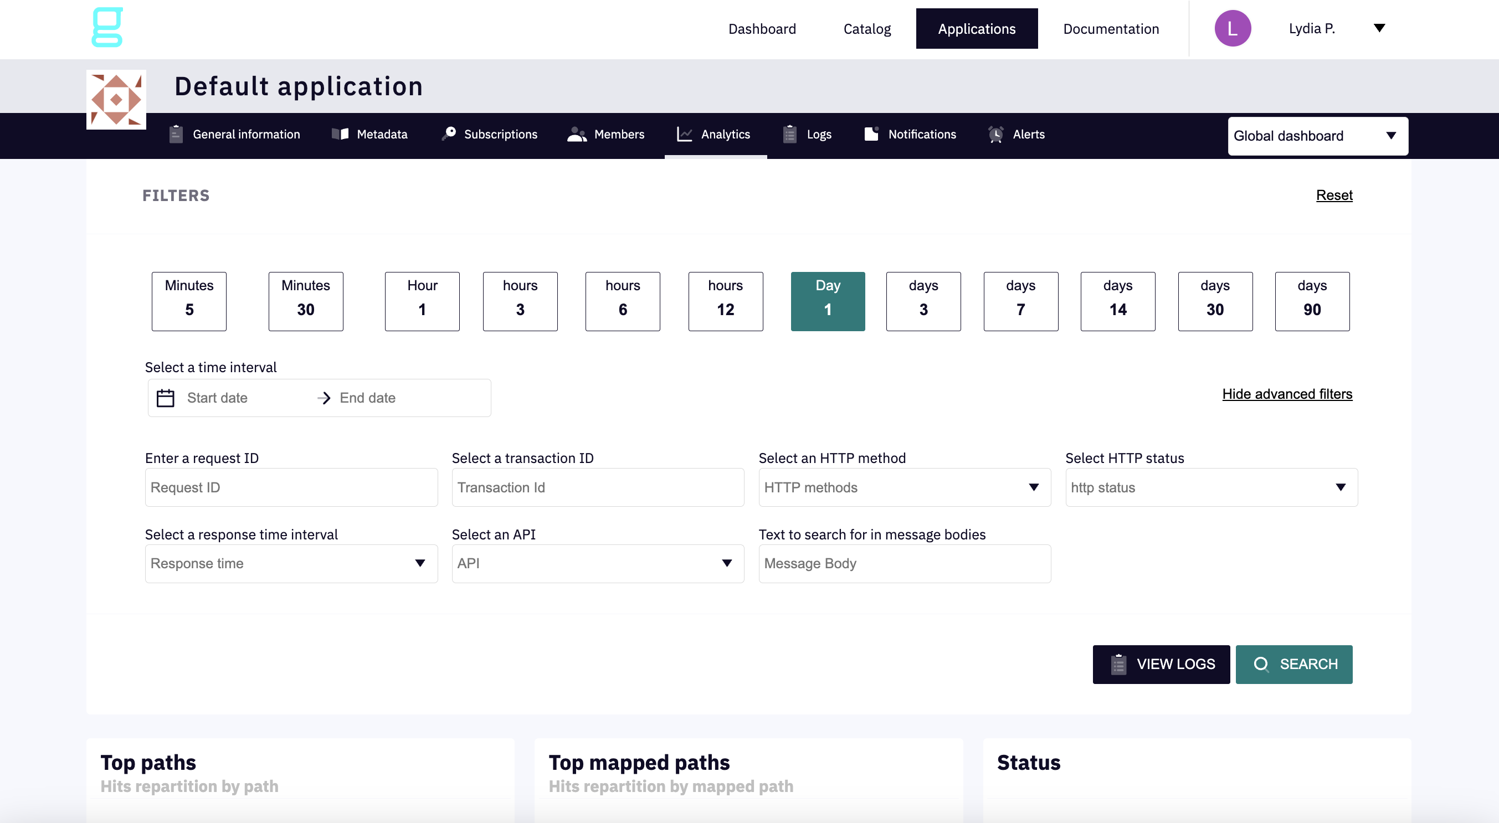Open the Catalog menu item
This screenshot has height=823, width=1499.
[x=866, y=28]
